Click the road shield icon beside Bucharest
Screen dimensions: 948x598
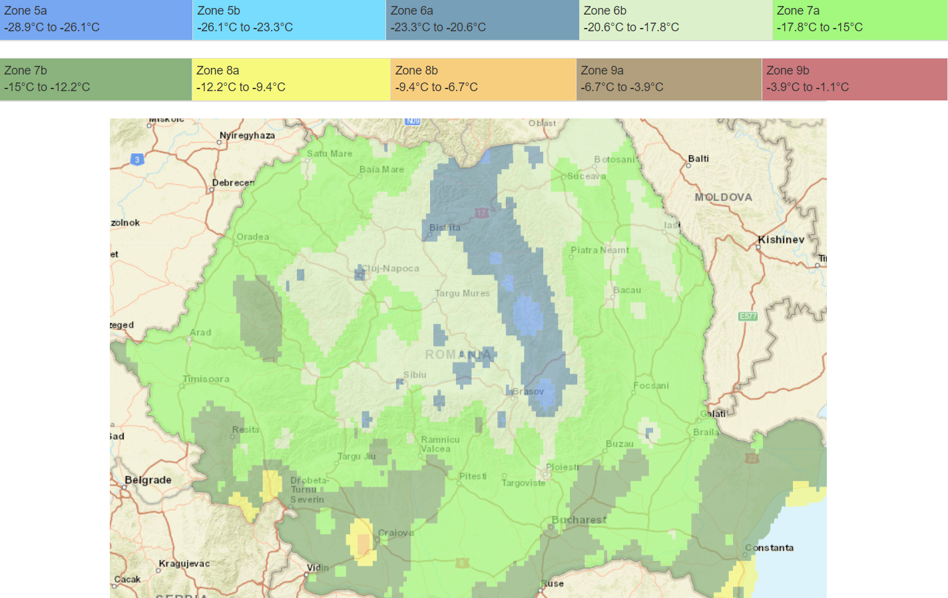point(462,561)
